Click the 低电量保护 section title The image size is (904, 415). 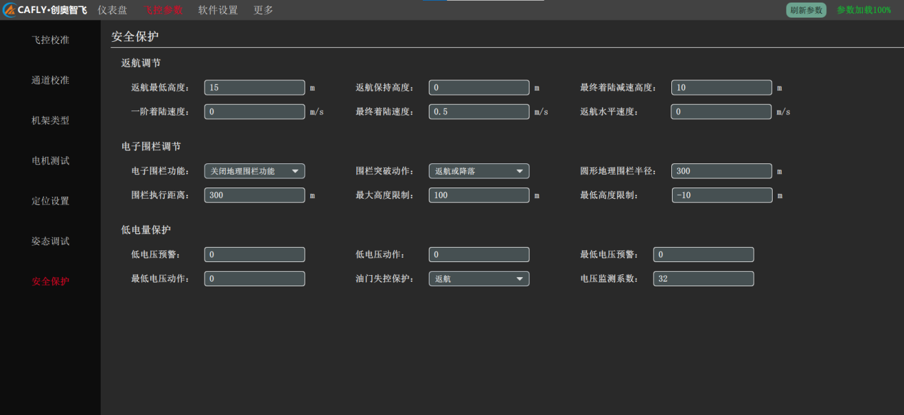point(146,230)
